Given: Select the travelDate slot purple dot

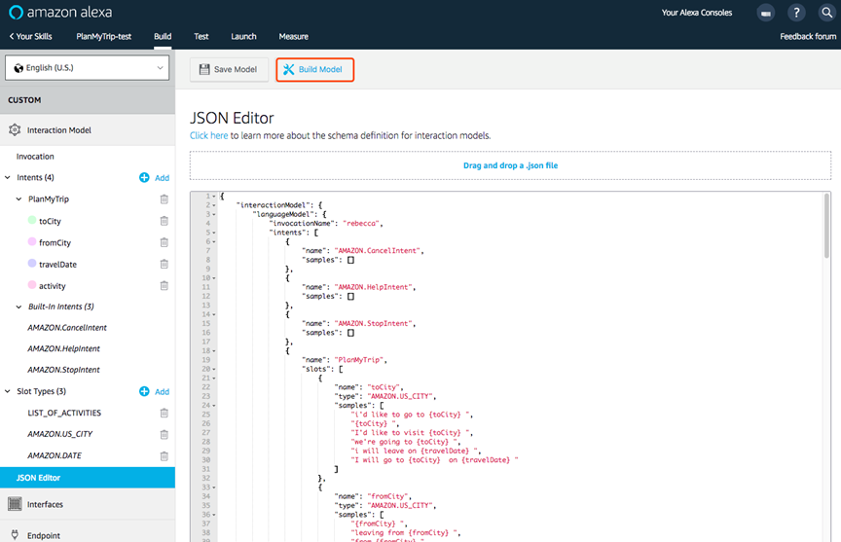Looking at the screenshot, I should [32, 263].
